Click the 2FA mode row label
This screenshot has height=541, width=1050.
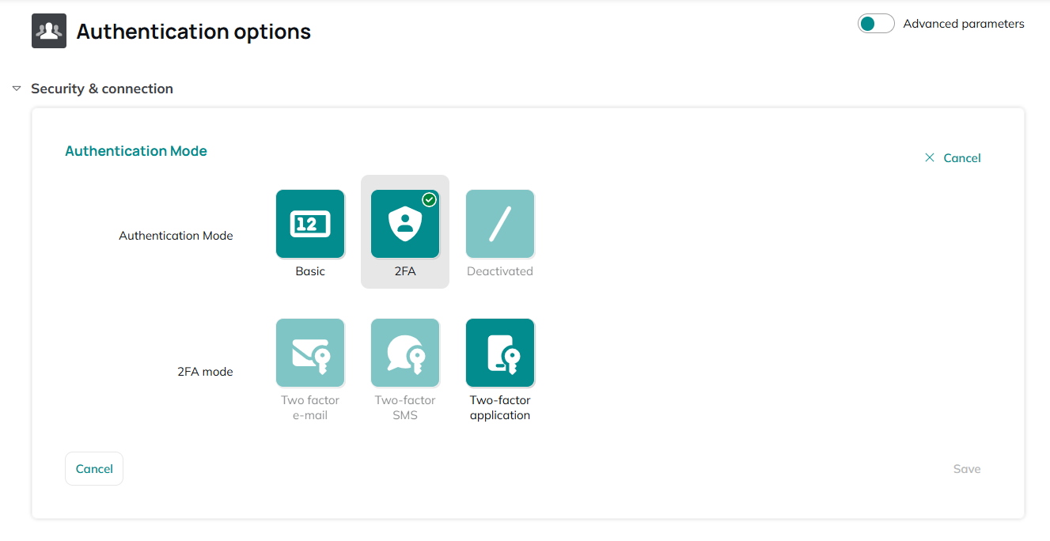tap(205, 371)
